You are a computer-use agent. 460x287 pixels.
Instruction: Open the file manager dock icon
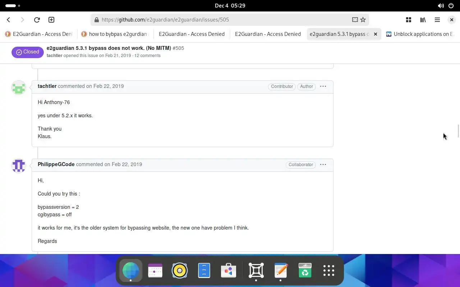204,270
